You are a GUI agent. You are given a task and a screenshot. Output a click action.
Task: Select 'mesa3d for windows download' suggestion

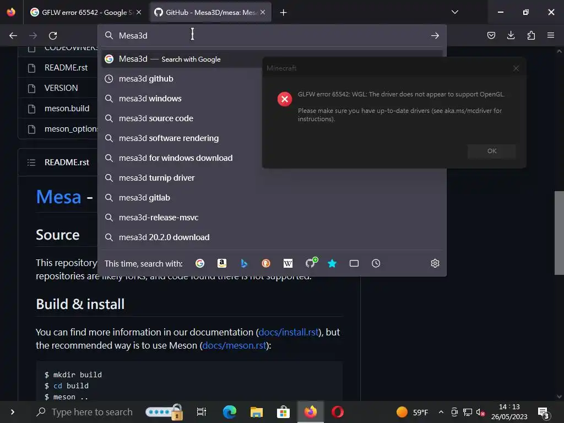click(x=272, y=158)
